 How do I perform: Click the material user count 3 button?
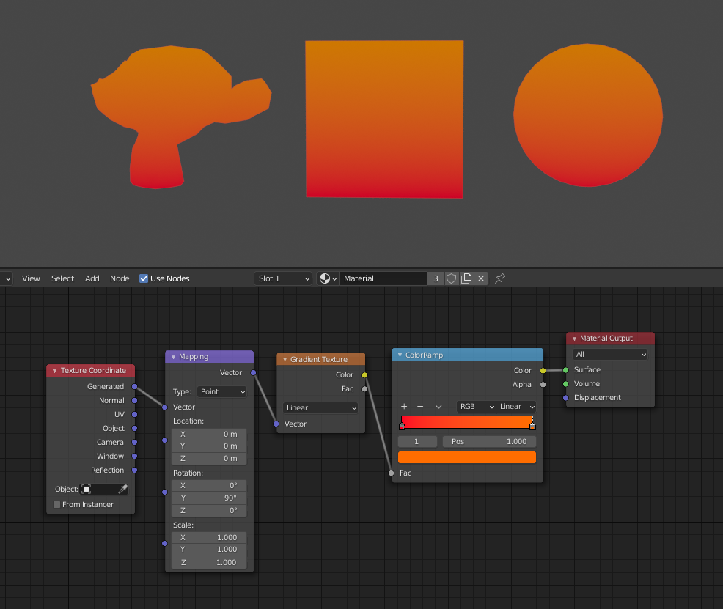[x=436, y=278]
